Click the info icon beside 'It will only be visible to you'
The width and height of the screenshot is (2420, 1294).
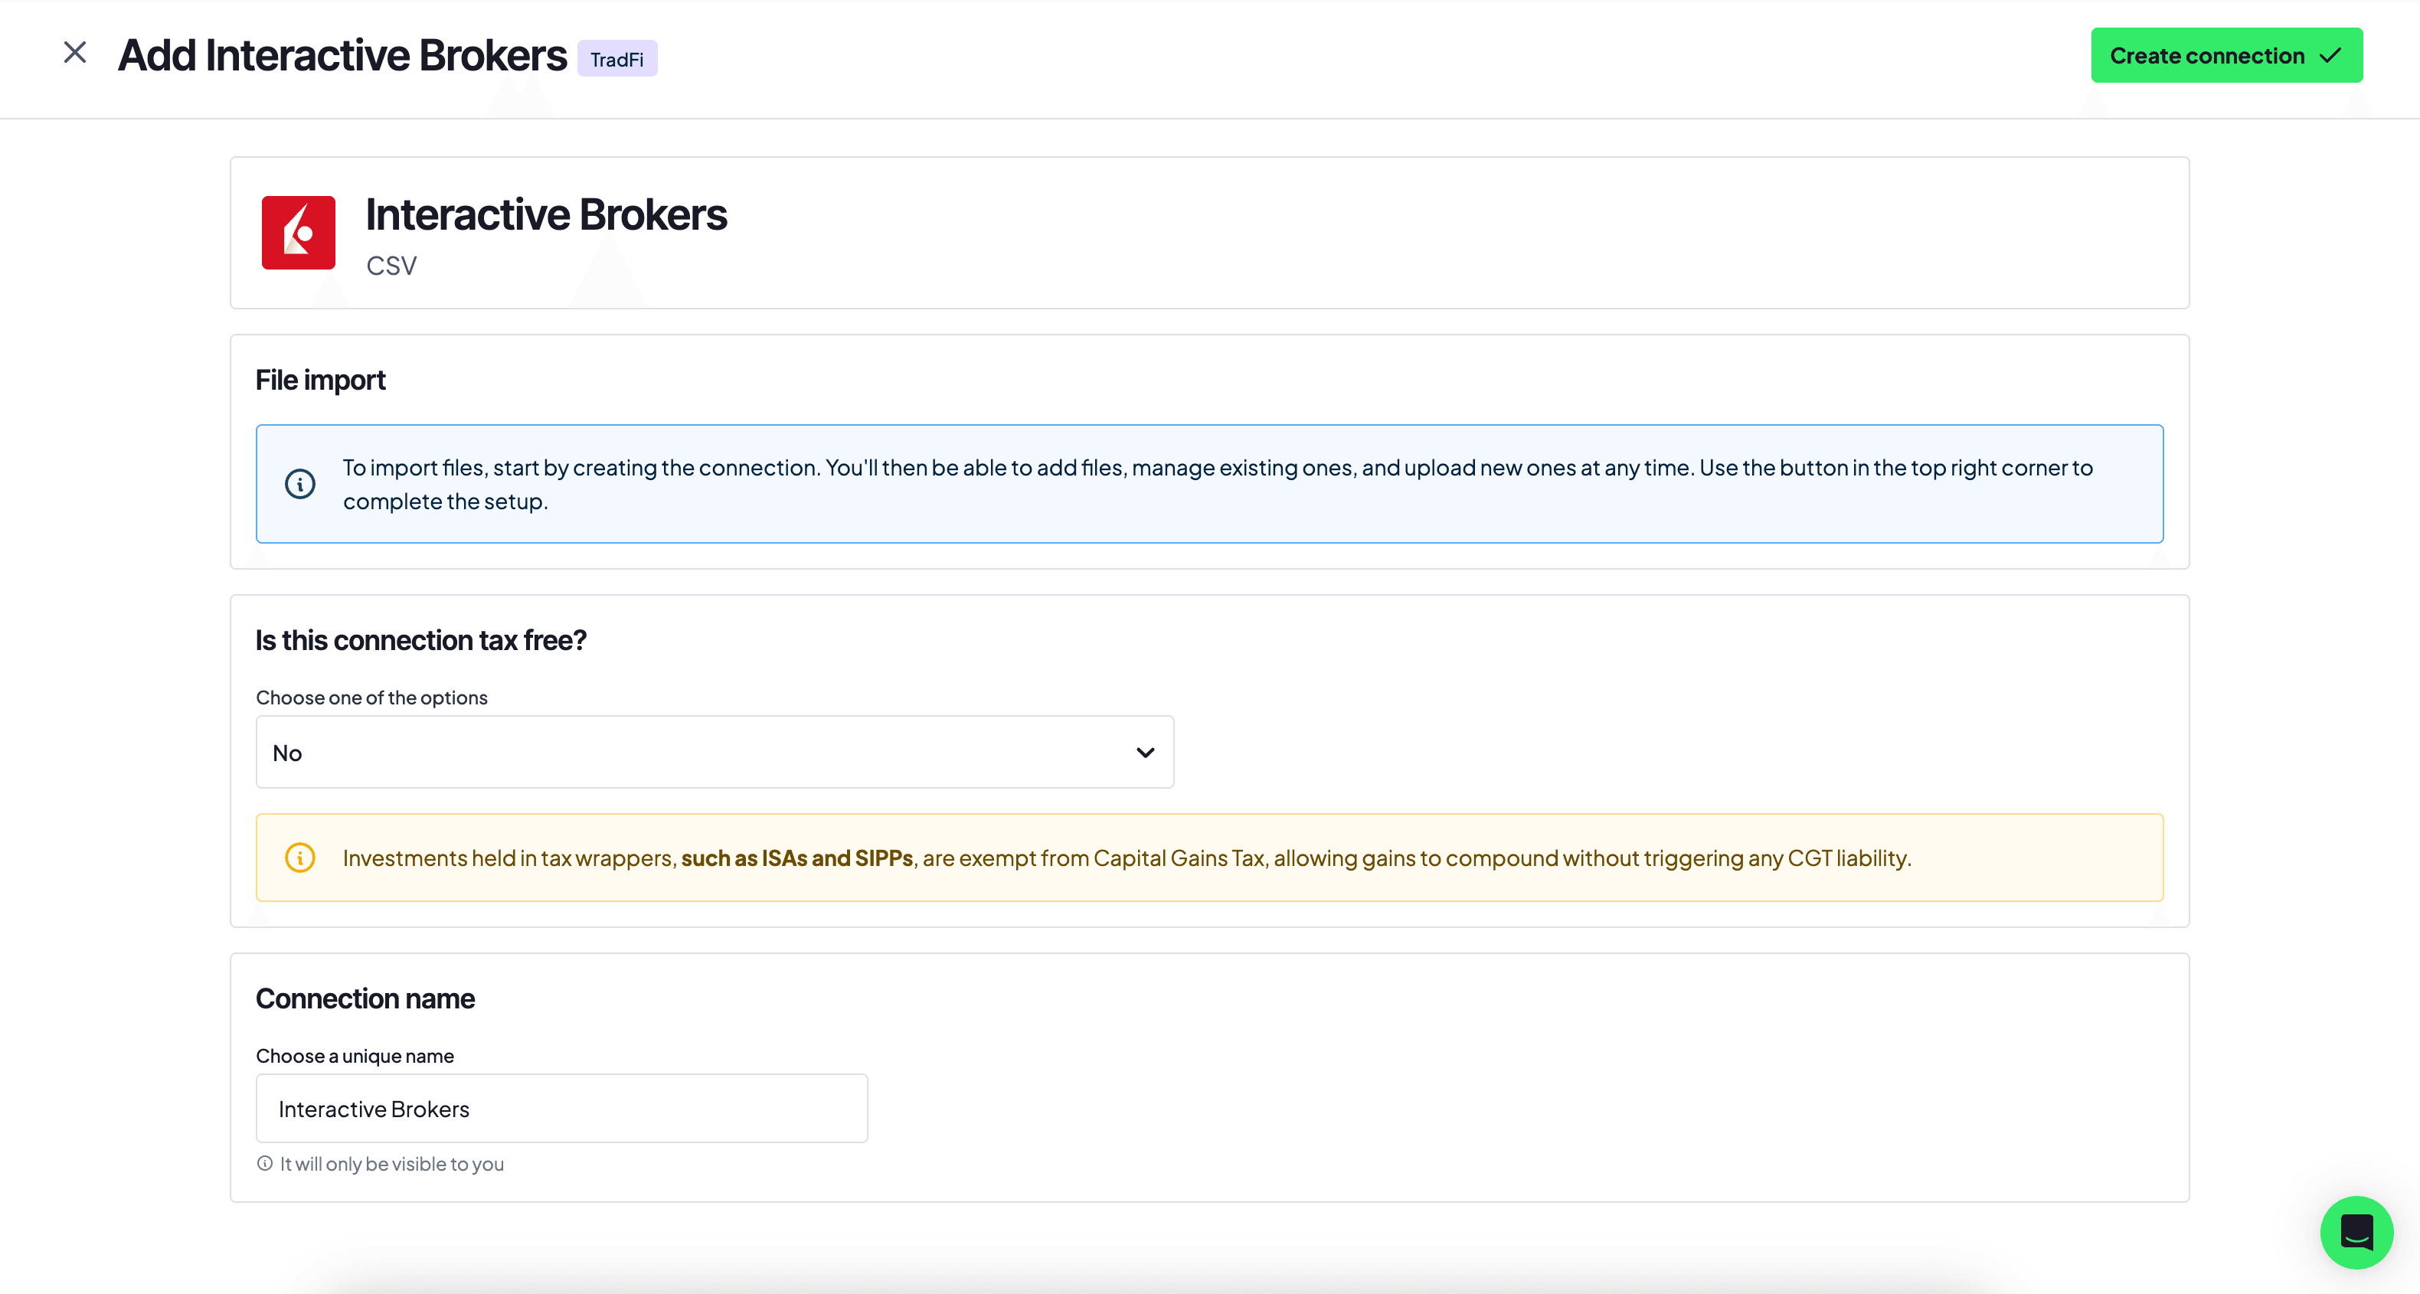[265, 1164]
